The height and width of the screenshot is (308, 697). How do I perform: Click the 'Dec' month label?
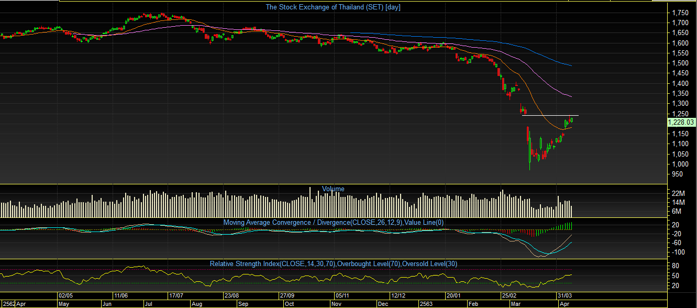click(383, 304)
